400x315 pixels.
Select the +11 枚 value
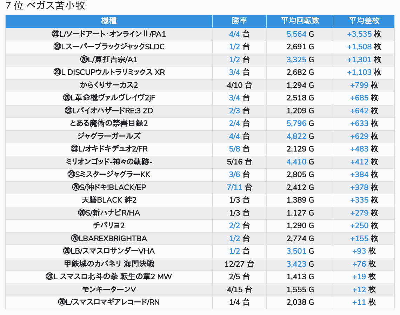(364, 302)
